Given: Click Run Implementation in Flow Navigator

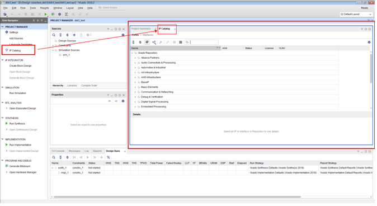Looking at the screenshot, I should (x=21, y=145).
